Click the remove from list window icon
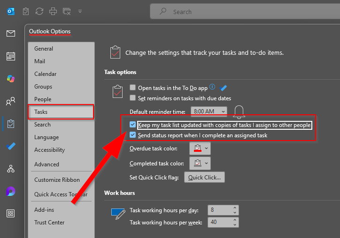The width and height of the screenshot is (340, 238). (x=67, y=11)
